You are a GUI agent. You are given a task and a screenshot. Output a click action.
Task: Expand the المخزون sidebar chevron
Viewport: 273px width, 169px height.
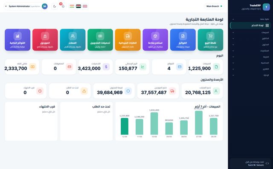click(233, 45)
